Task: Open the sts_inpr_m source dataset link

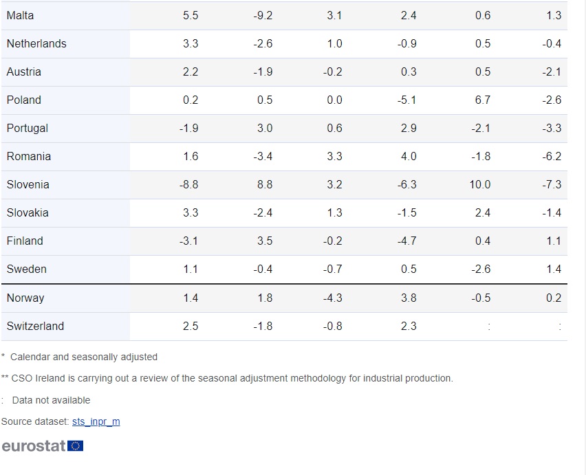Action: pyautogui.click(x=96, y=421)
